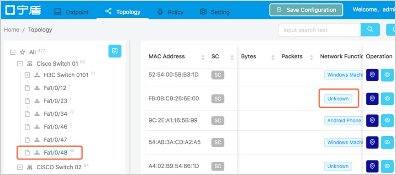
Task: Locate device 52:54:00:5B:B3:1D with pin icon
Action: pyautogui.click(x=372, y=75)
